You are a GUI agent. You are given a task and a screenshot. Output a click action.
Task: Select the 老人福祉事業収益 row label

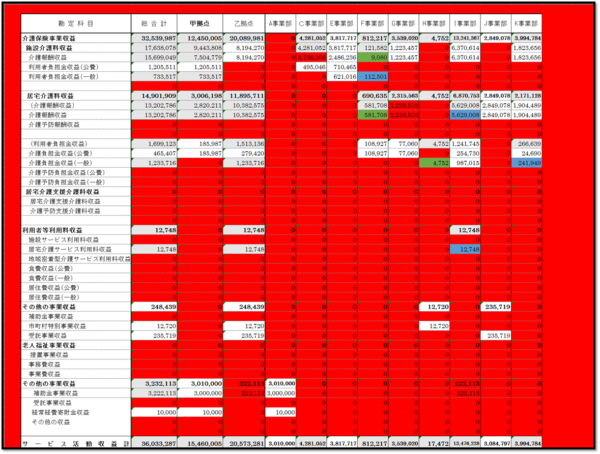click(49, 345)
